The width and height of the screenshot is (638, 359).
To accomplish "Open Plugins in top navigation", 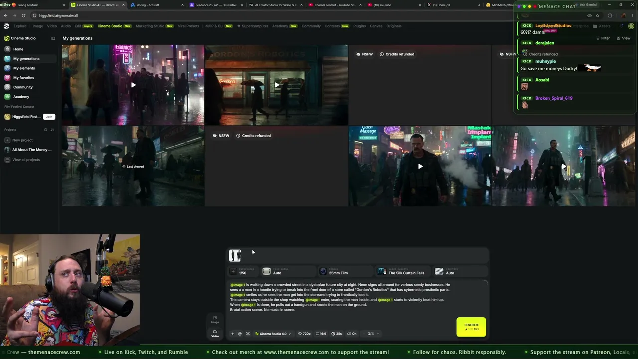I will pos(359,26).
